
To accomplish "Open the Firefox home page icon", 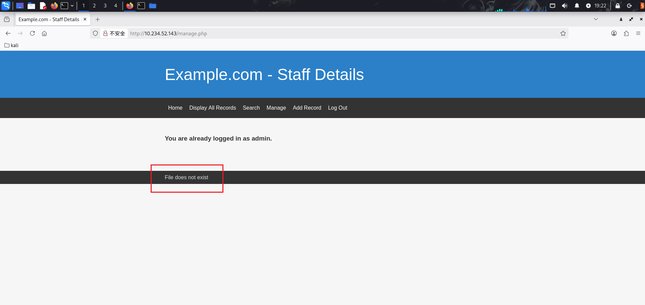I will [44, 33].
